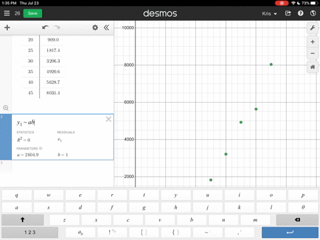Screen dimensions: 320x240
Task: Tap the theta key
Action: pos(303,207)
